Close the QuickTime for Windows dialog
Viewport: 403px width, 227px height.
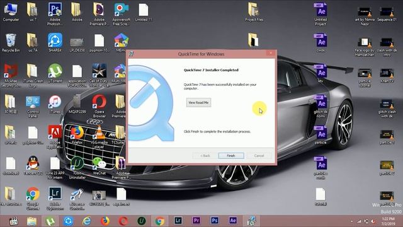click(270, 53)
